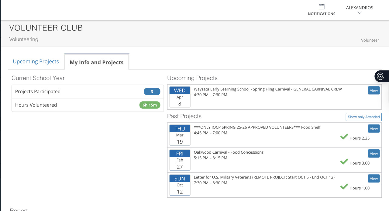View the Oakwood Carnival Food Concessions project
This screenshot has height=211, width=389.
(374, 154)
